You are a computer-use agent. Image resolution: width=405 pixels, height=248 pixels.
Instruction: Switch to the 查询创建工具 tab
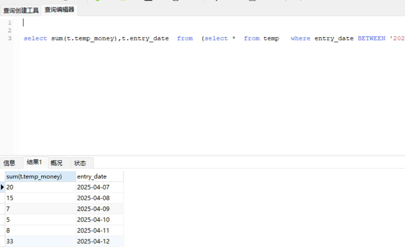[x=21, y=10]
